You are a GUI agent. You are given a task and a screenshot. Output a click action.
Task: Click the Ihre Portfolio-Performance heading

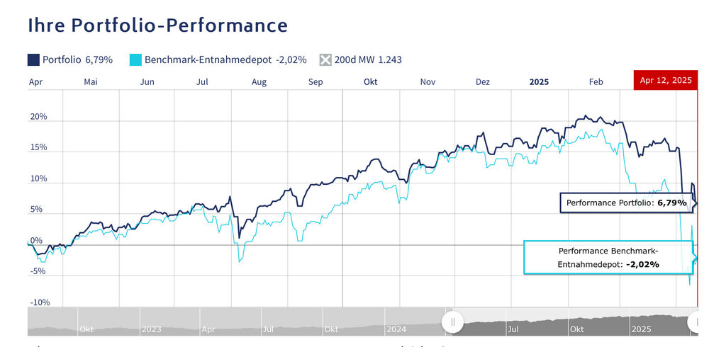click(x=157, y=25)
